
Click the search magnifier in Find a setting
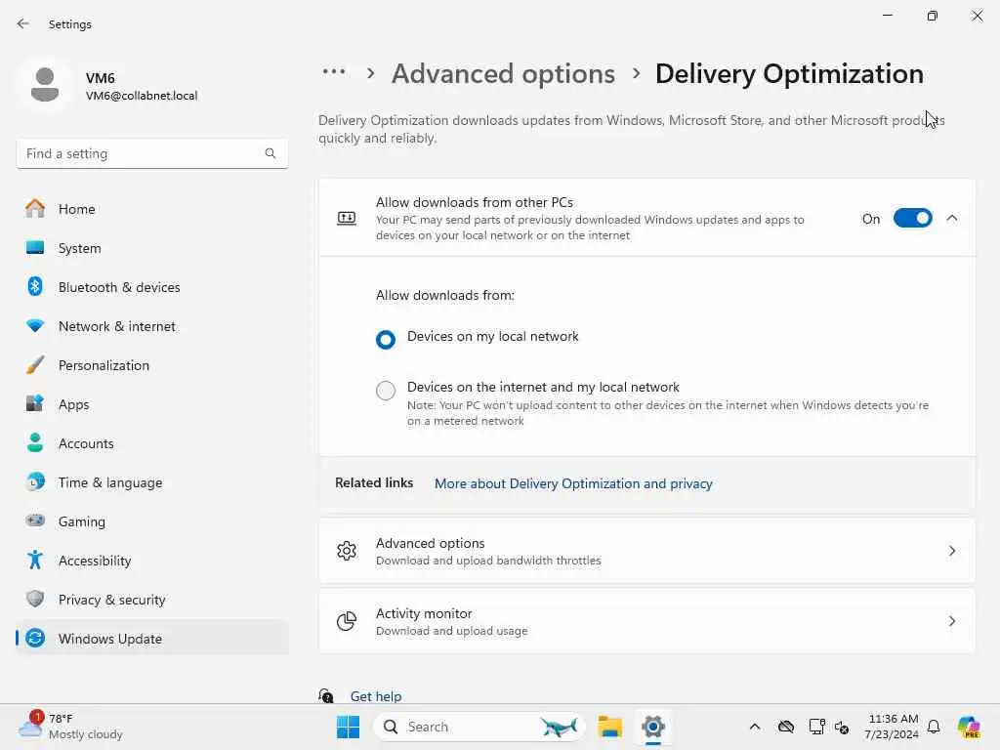[271, 153]
